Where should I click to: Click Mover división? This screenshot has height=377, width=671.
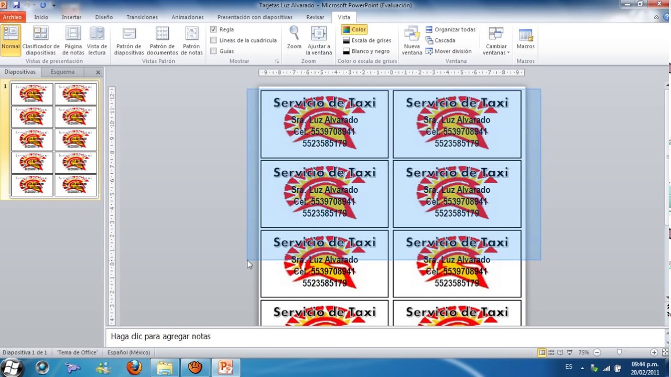point(448,51)
